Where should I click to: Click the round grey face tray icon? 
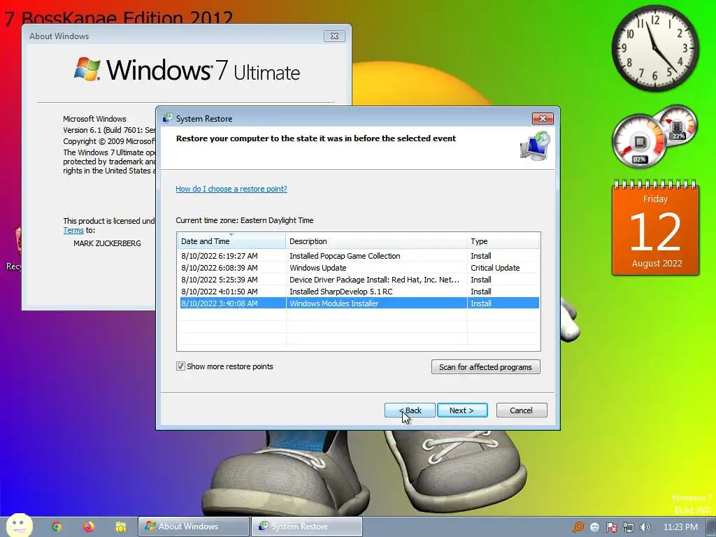[595, 527]
